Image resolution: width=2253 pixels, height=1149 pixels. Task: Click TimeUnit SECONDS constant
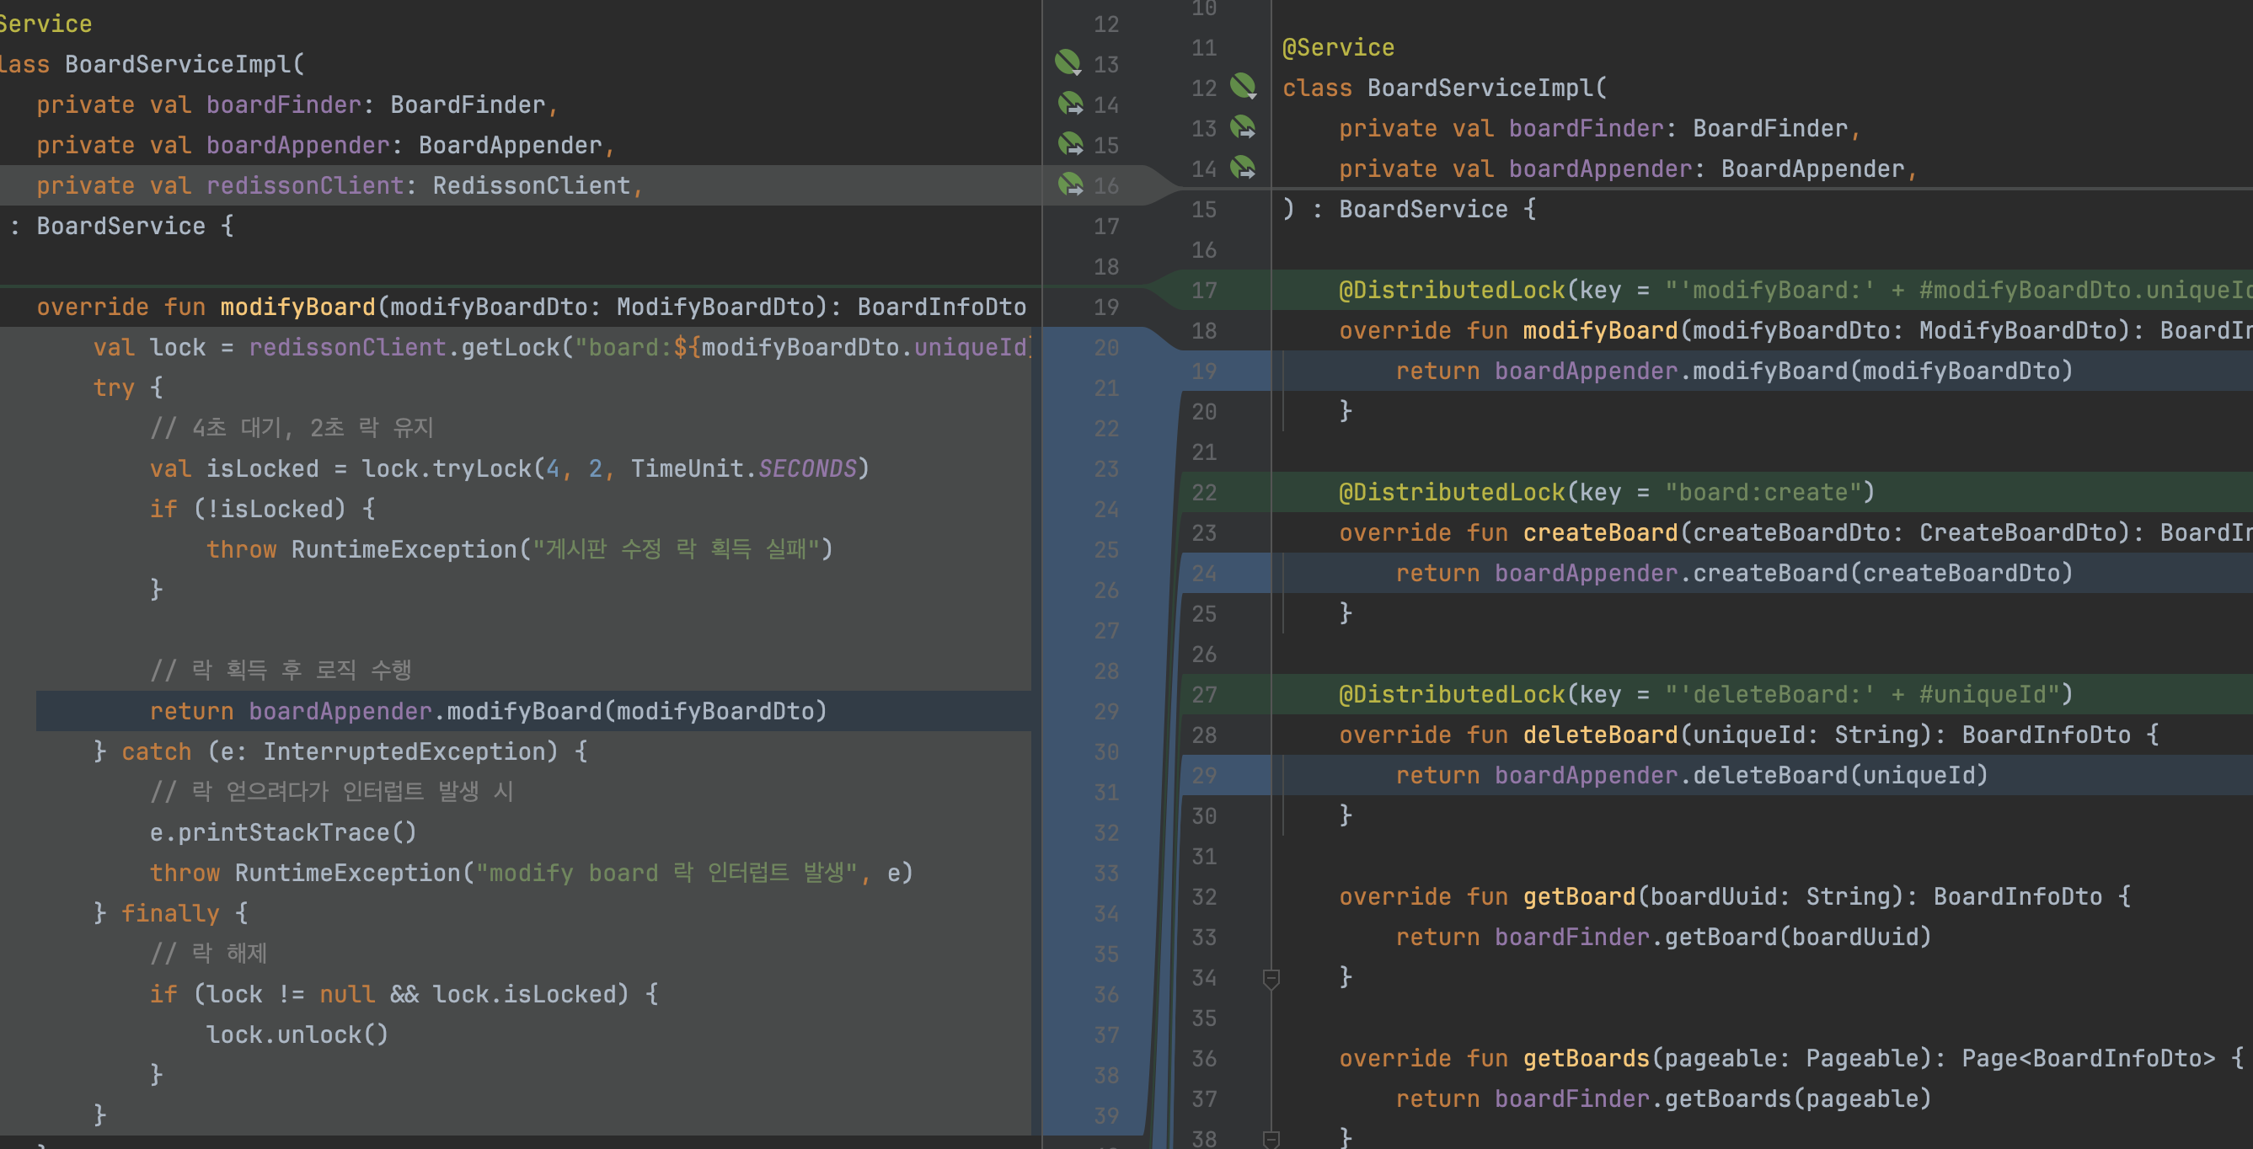[x=806, y=468]
